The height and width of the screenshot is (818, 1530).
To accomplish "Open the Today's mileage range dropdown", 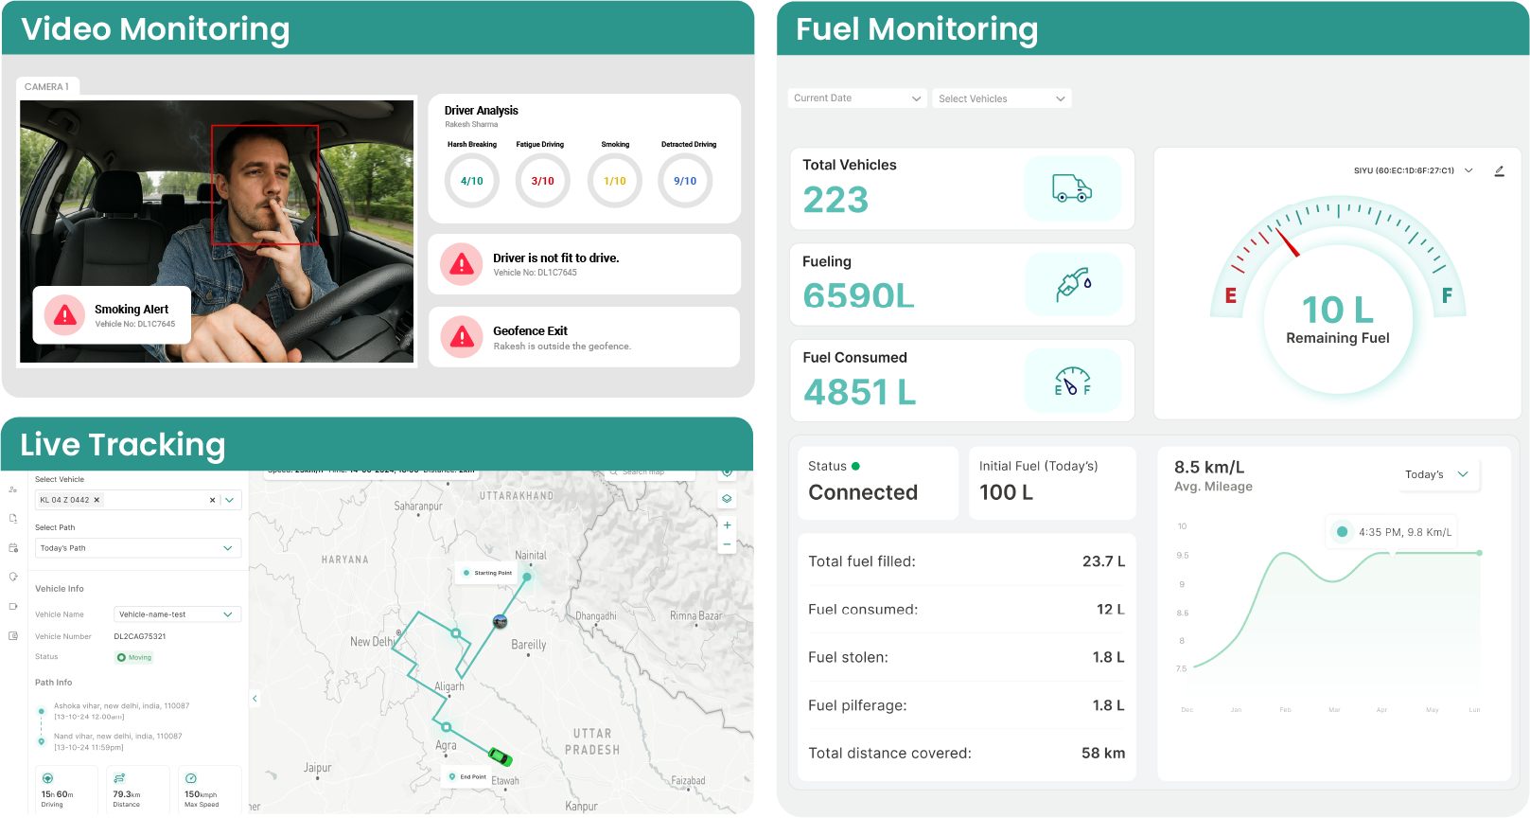I will [x=1439, y=474].
